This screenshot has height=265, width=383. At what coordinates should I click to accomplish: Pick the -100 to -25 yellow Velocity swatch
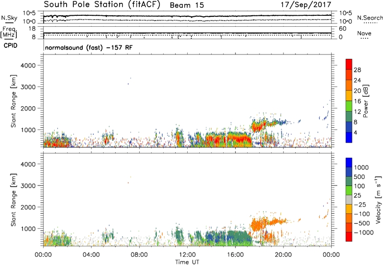(x=349, y=210)
